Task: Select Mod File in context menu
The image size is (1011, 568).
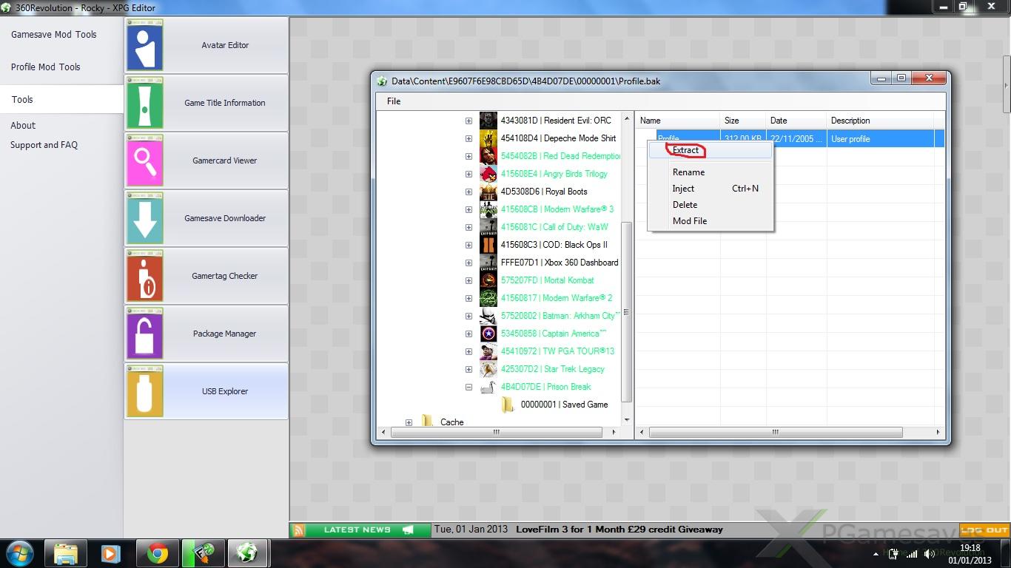Action: point(689,221)
